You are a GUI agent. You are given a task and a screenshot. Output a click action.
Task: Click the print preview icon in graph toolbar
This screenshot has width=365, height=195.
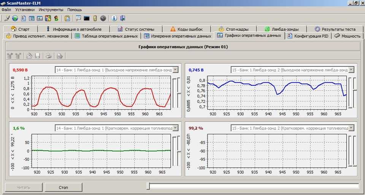click(60, 56)
